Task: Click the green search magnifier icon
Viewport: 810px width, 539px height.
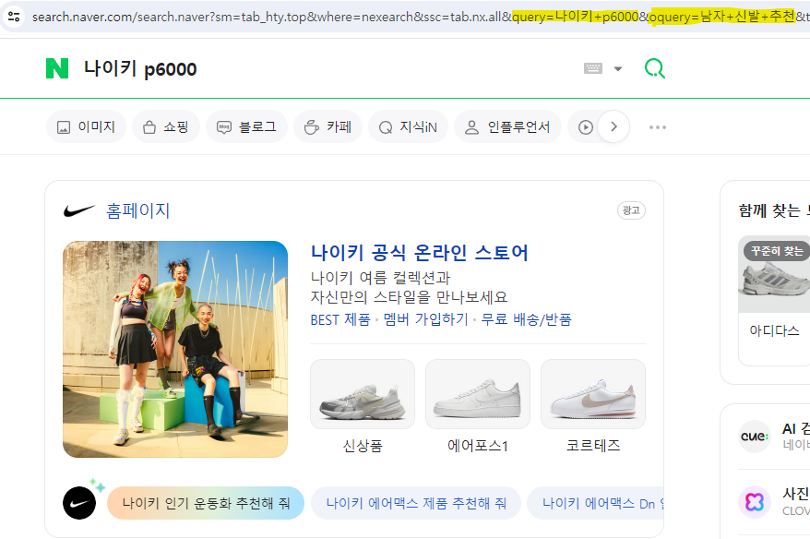Action: pos(654,68)
